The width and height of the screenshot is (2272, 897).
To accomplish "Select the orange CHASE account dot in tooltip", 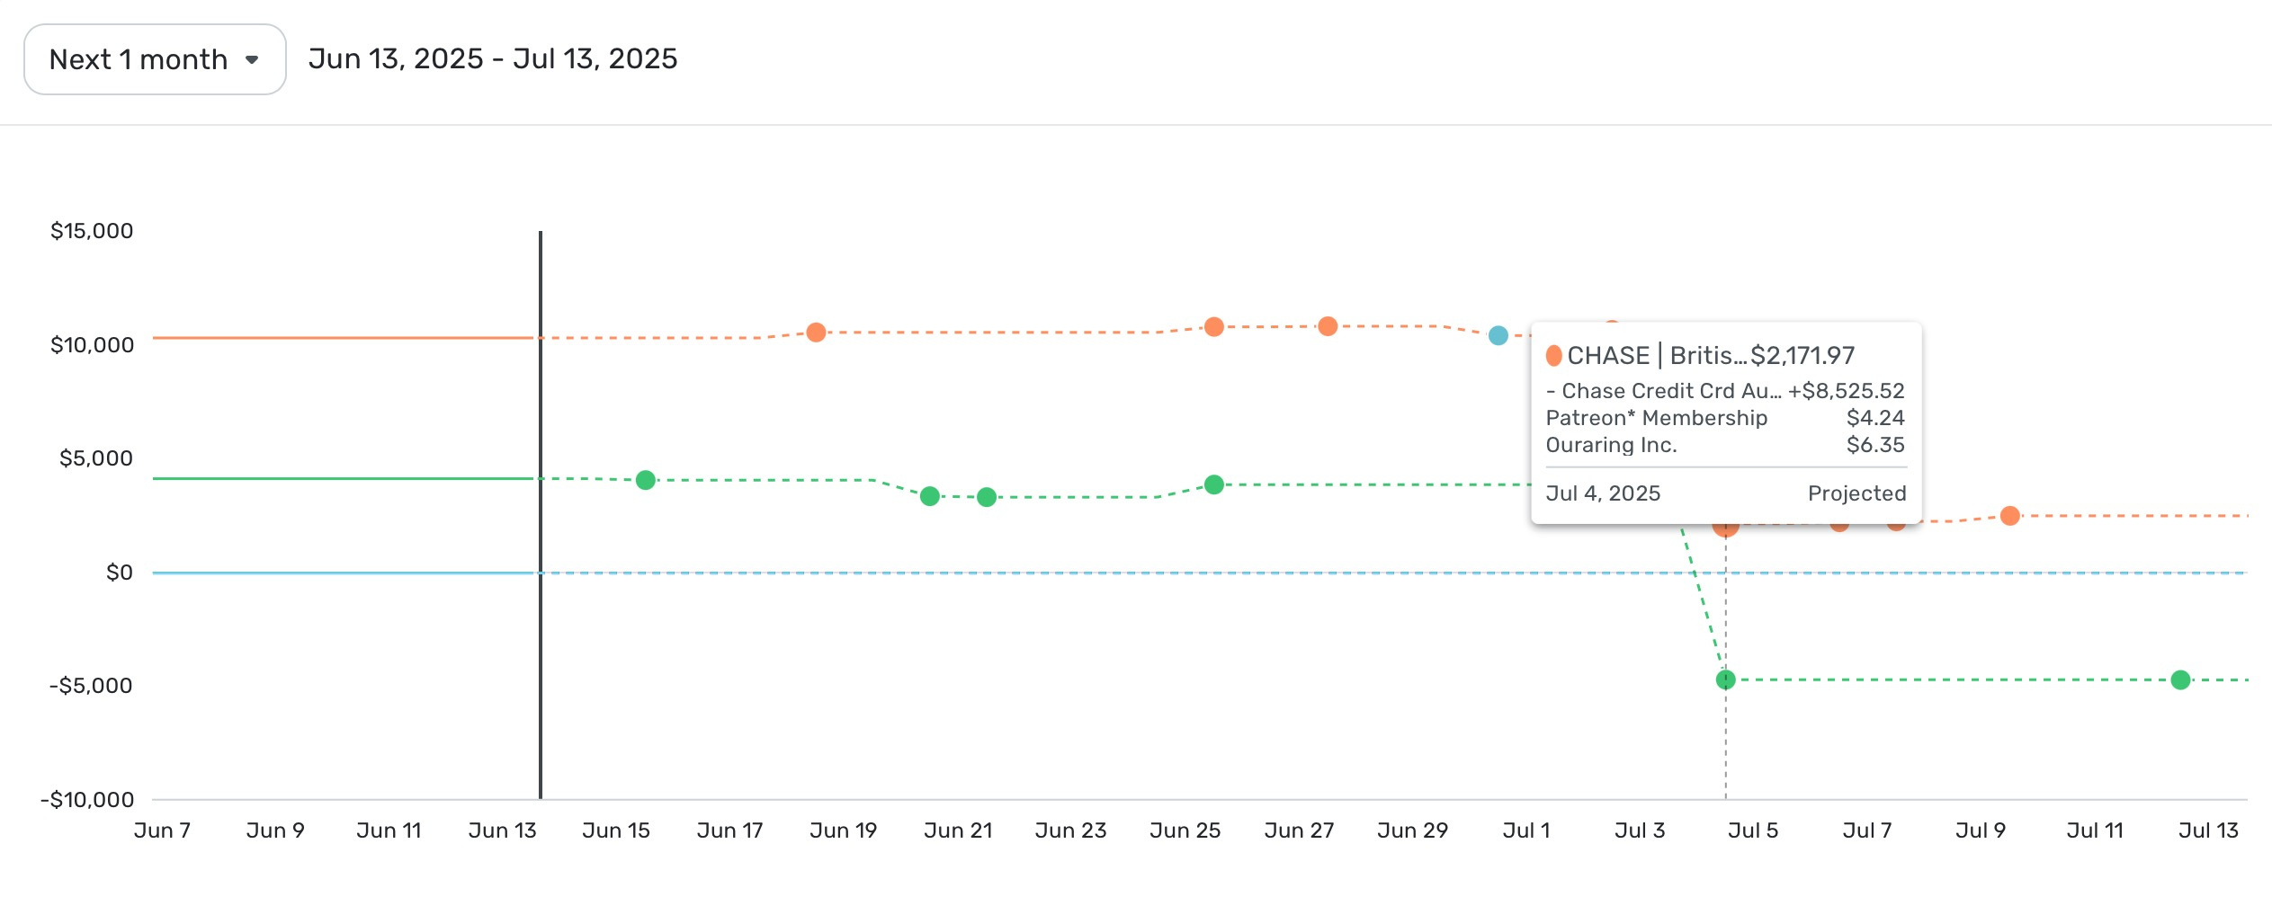I will click(x=1555, y=354).
